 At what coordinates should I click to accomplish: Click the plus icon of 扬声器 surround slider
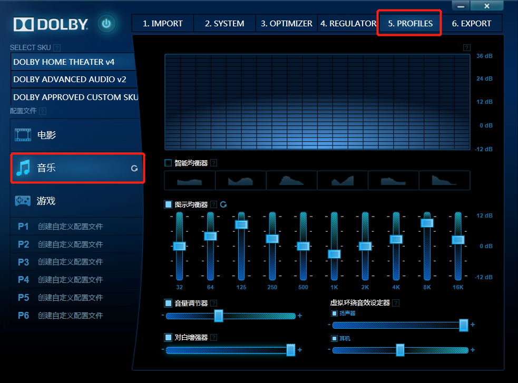tap(473, 325)
